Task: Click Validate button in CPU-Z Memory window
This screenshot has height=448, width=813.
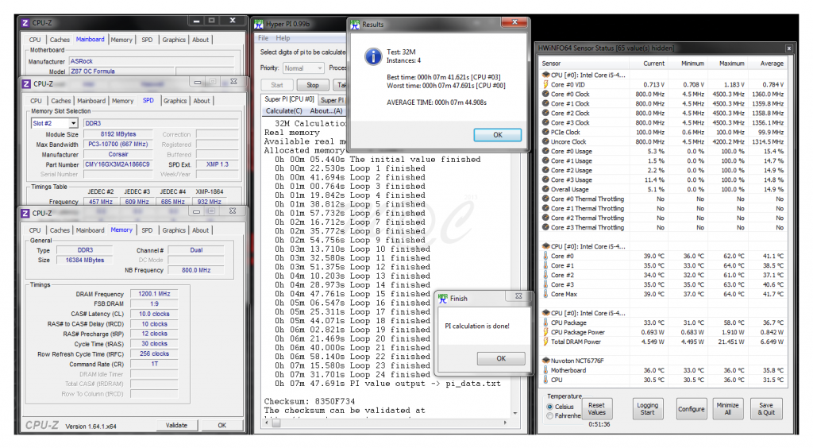Action: pyautogui.click(x=176, y=425)
